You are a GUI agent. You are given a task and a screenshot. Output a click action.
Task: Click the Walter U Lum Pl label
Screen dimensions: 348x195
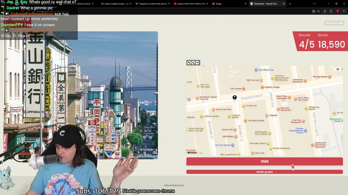click(x=316, y=124)
